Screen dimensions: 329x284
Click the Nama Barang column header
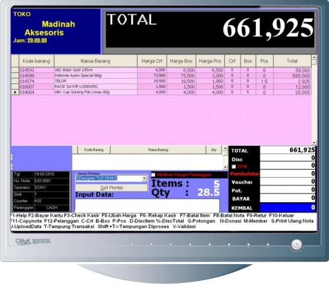tap(96, 61)
